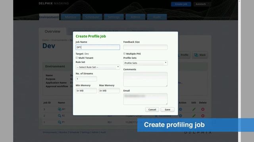Screen dimensions: 254x142
Task: Click the No. of Streams field
Action: coord(86,79)
